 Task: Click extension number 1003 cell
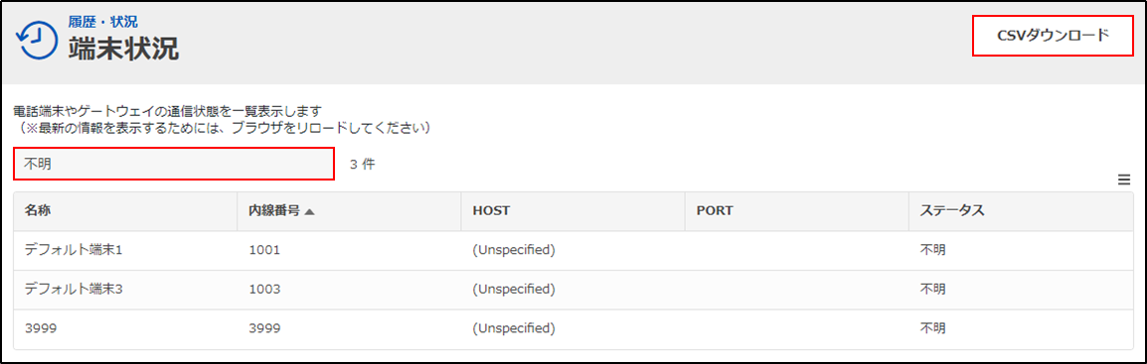[264, 290]
